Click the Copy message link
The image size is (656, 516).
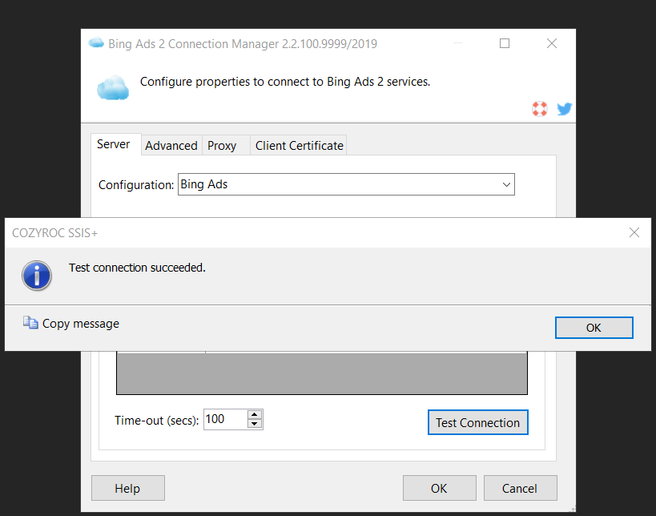[81, 324]
